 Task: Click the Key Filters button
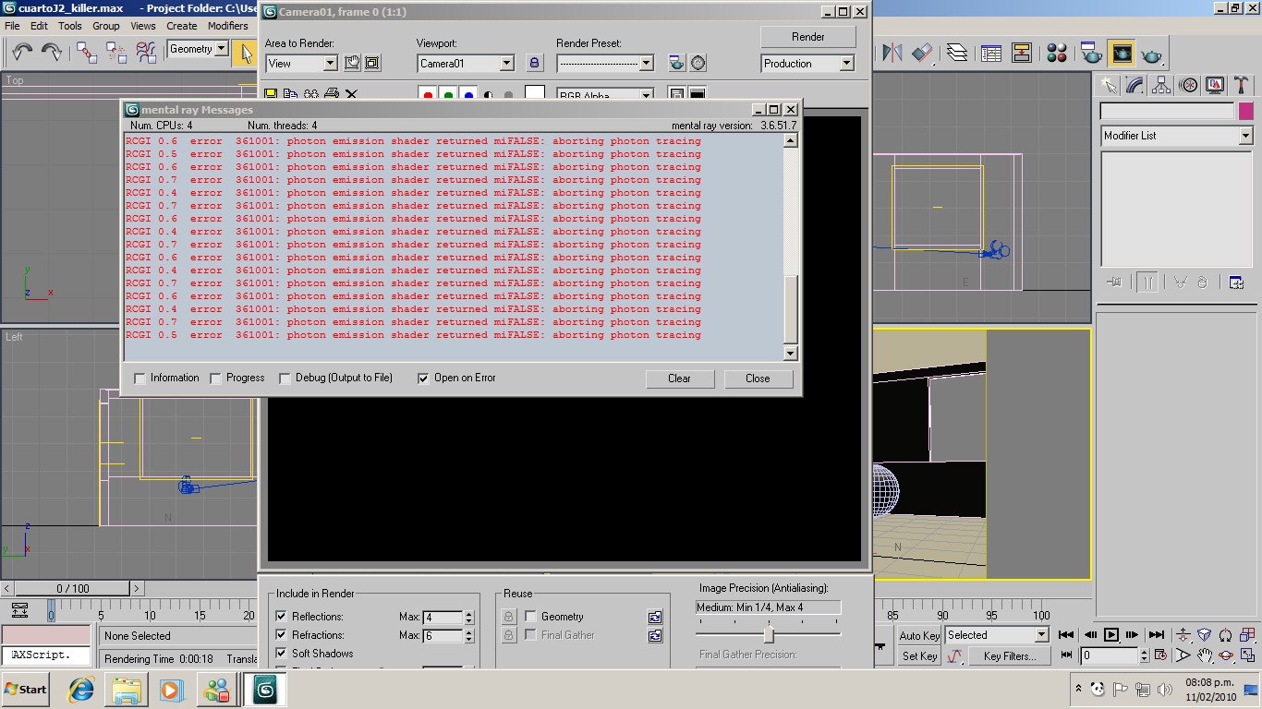(1009, 656)
